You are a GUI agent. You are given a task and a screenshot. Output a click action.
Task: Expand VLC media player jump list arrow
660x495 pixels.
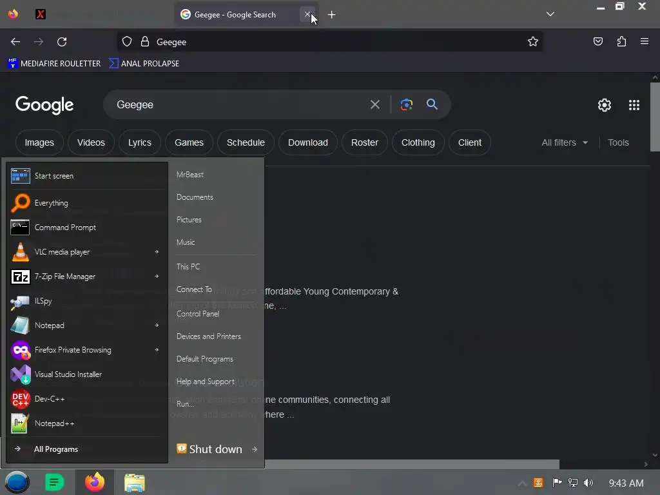click(157, 252)
